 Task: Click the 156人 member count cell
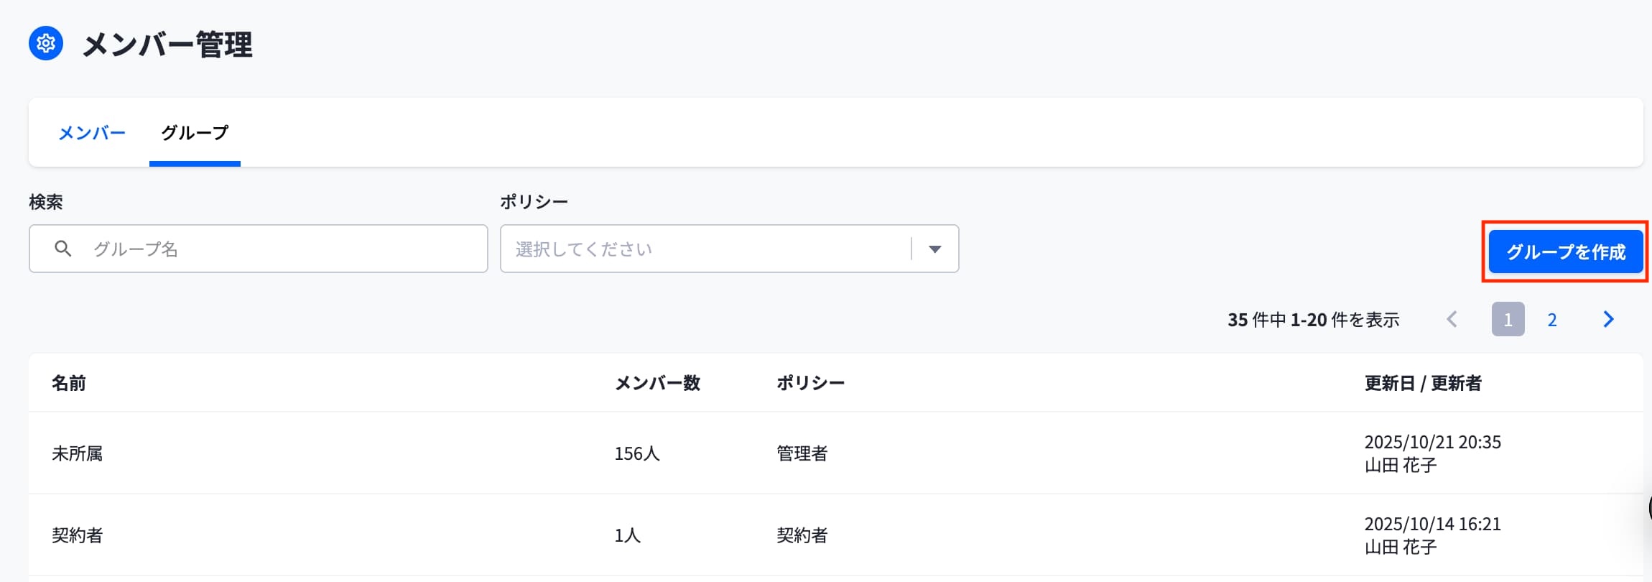click(637, 453)
